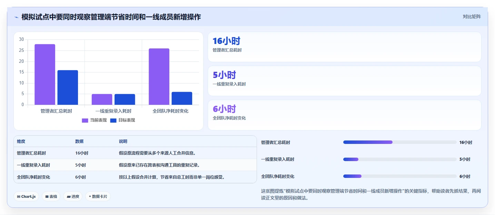Select the 数据卡片 tag chip

click(x=98, y=196)
